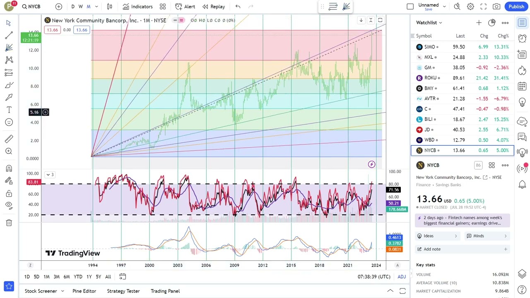Enter fullscreen mode
Screen dimensions: 530x298
click(x=484, y=7)
